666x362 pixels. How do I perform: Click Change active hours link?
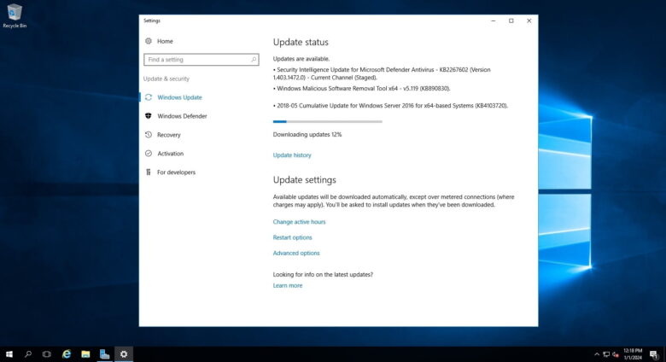coord(299,222)
